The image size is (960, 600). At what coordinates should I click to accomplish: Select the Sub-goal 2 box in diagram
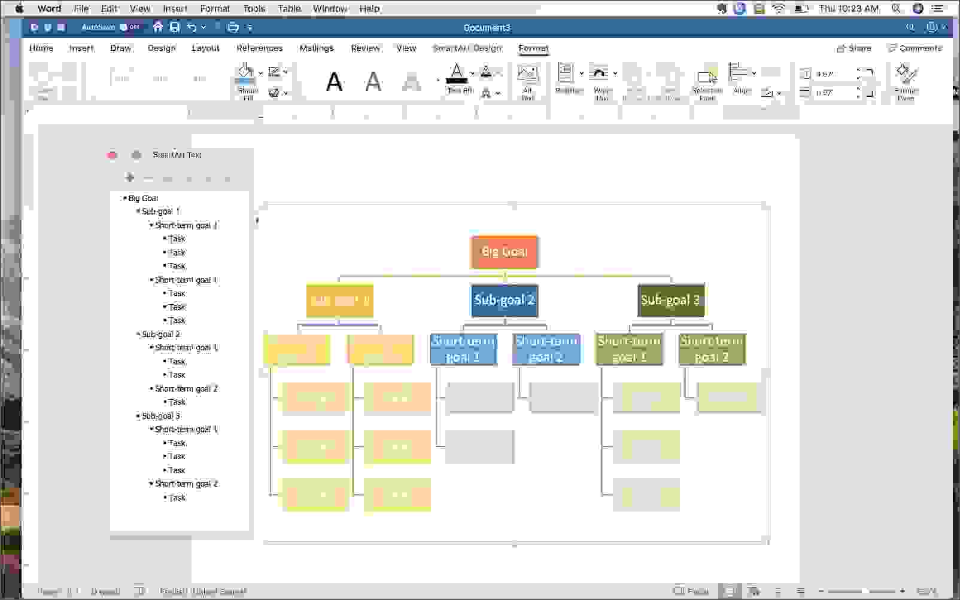tap(504, 300)
